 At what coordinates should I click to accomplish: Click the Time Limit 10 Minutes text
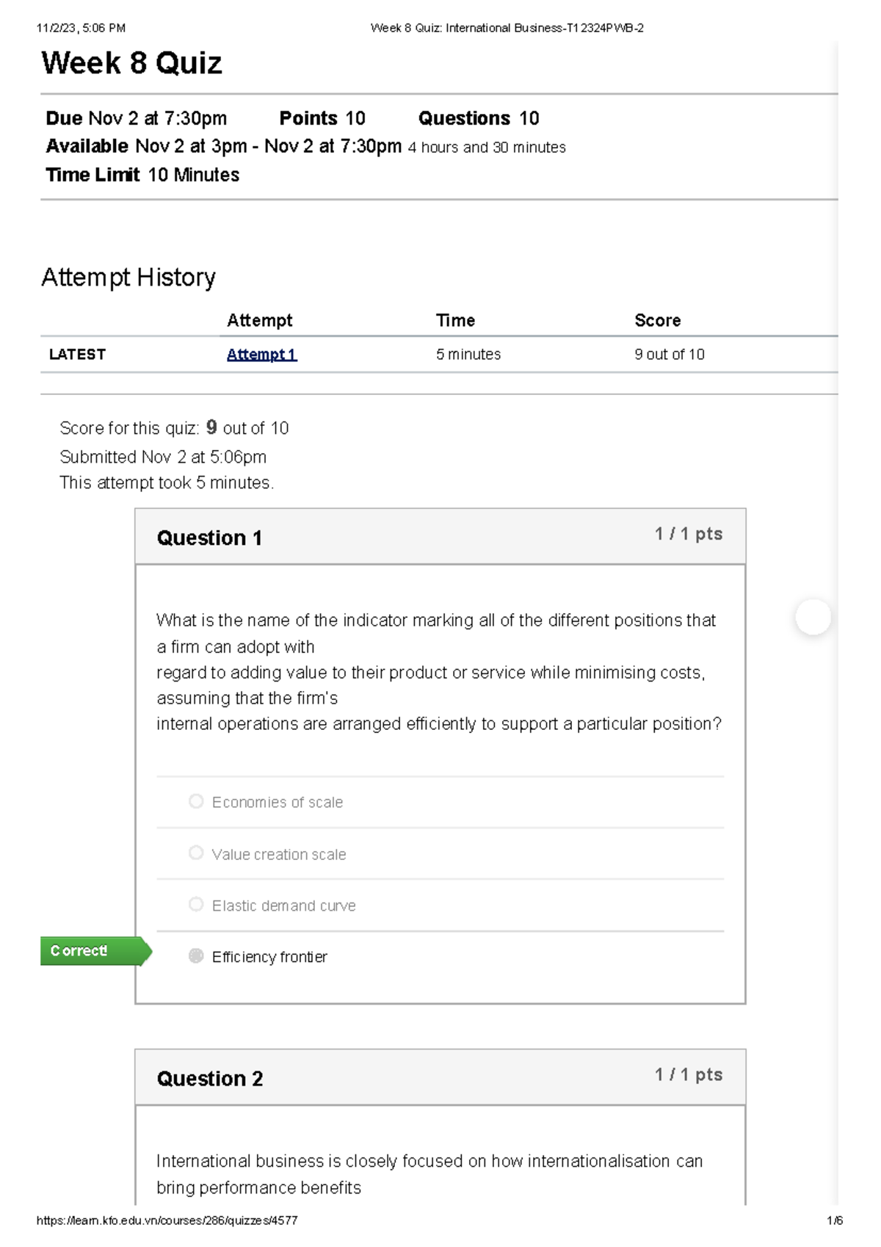tap(142, 175)
